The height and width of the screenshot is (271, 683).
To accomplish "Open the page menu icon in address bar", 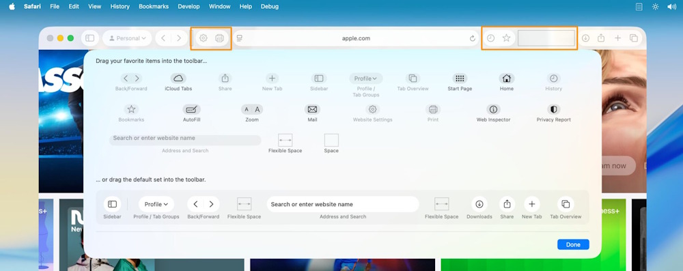I will 239,38.
